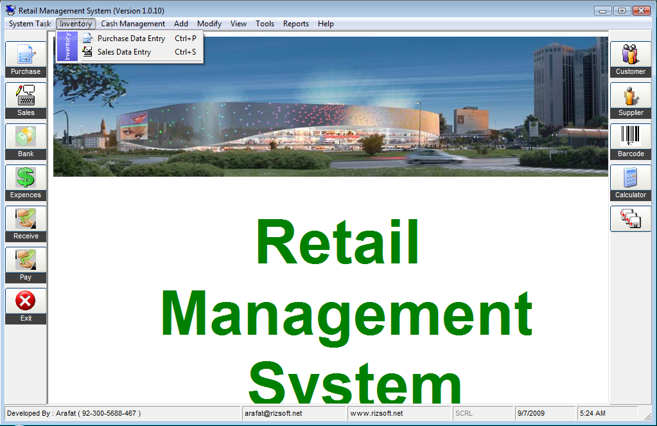657x426 pixels.
Task: Click the Sales Data Entry menu icon
Action: point(87,51)
